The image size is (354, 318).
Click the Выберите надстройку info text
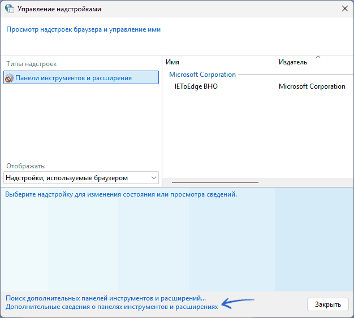tap(121, 194)
